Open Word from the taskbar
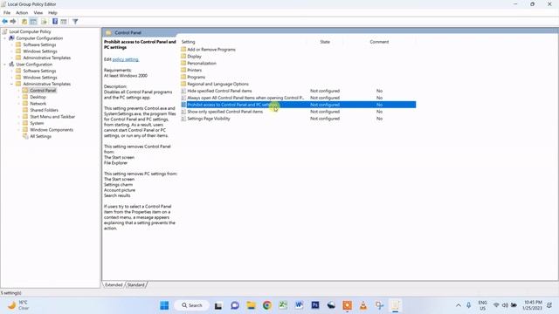 [x=299, y=305]
